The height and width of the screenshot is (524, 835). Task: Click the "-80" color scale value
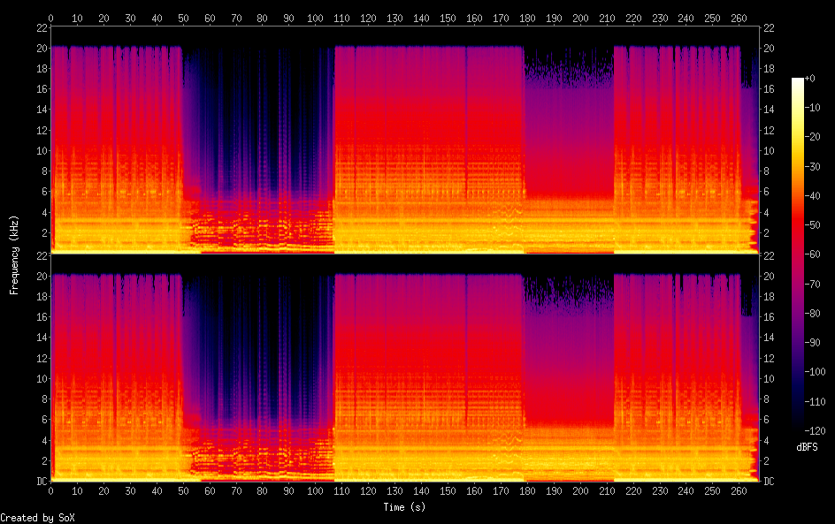tap(813, 314)
